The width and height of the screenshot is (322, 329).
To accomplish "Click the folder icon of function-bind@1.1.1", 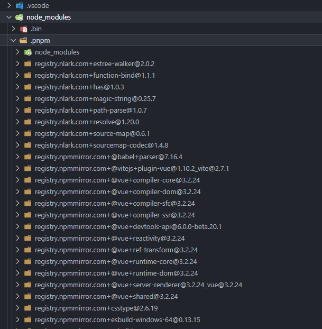I will [27, 75].
